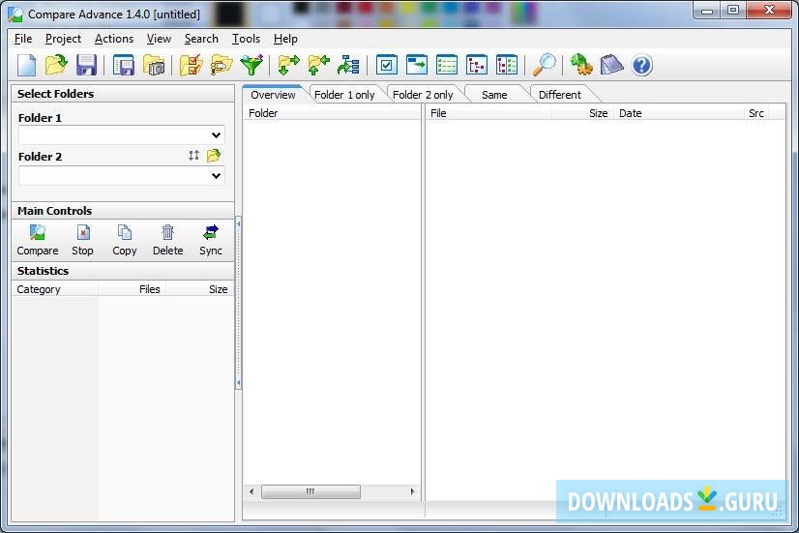
Task: Click the Files column header in Statistics
Action: (x=132, y=289)
